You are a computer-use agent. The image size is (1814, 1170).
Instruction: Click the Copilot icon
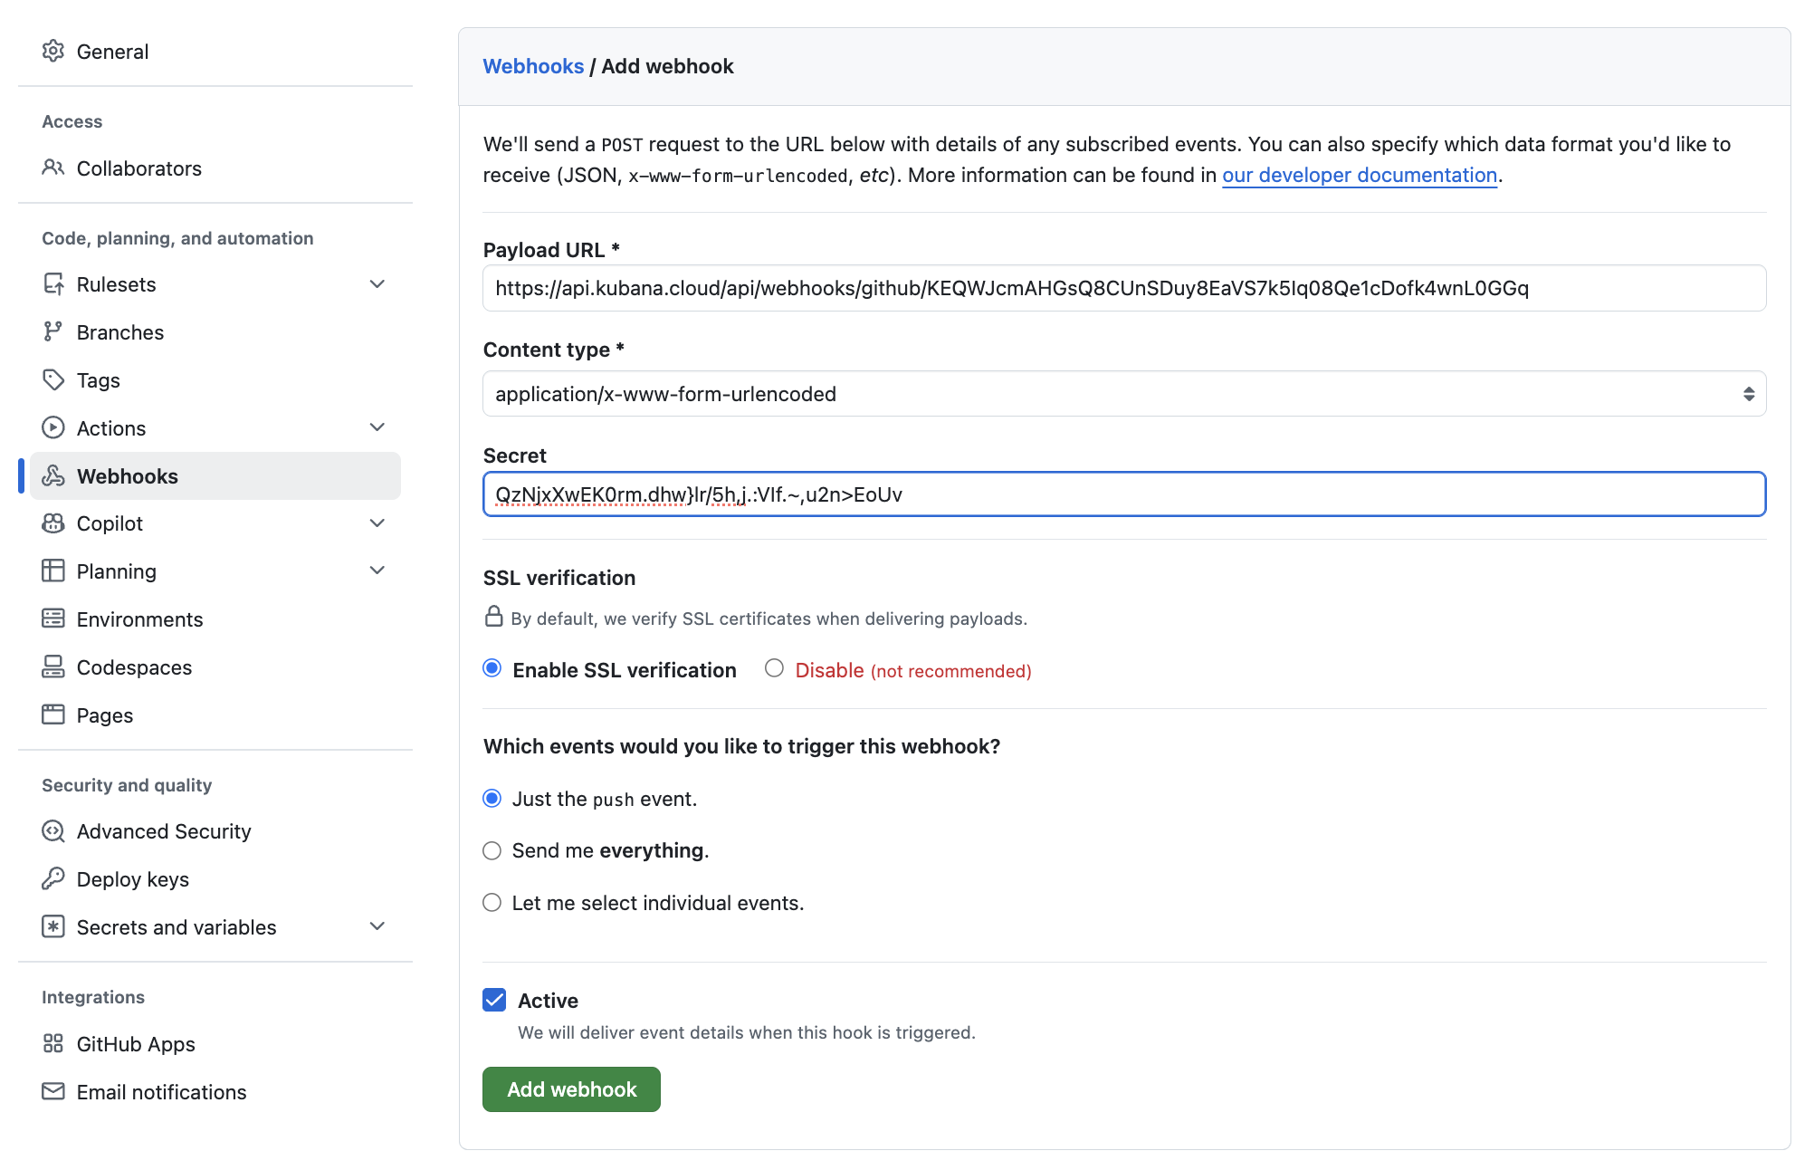[x=53, y=523]
